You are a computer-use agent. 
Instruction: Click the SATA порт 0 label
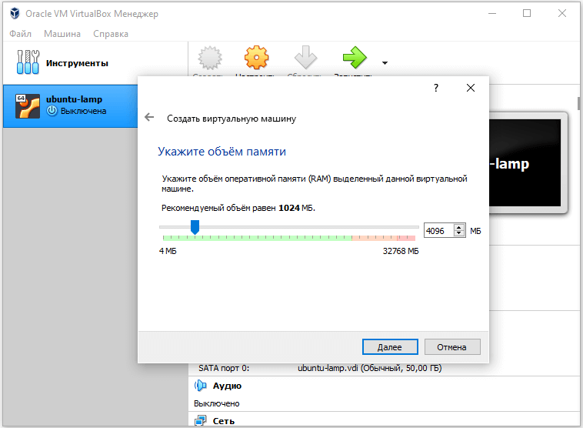click(224, 368)
